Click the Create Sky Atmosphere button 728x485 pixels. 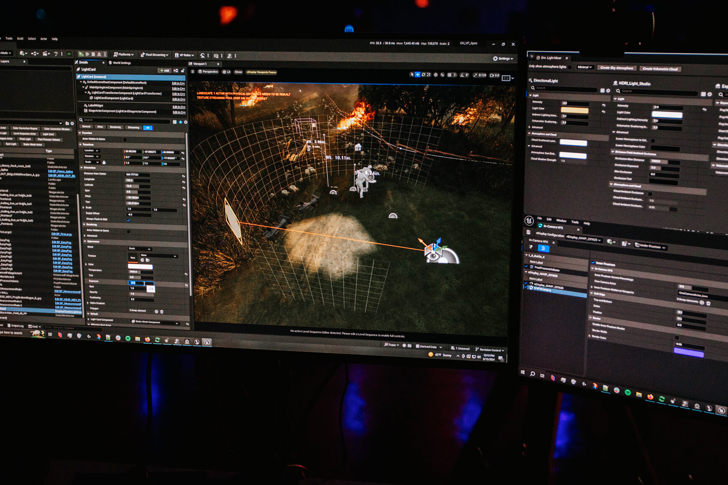[617, 68]
